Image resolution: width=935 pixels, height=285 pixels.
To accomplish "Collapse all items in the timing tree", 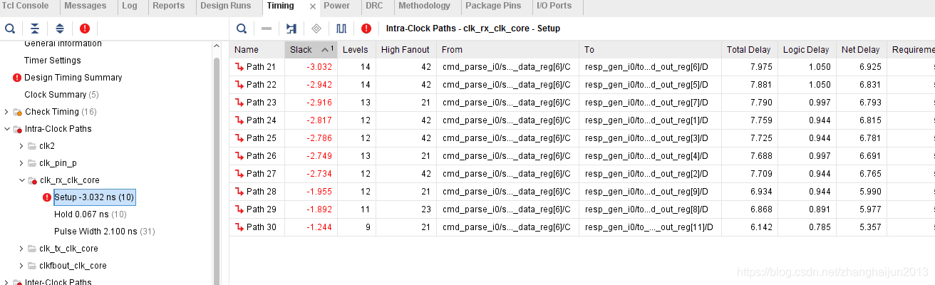I will pyautogui.click(x=35, y=28).
